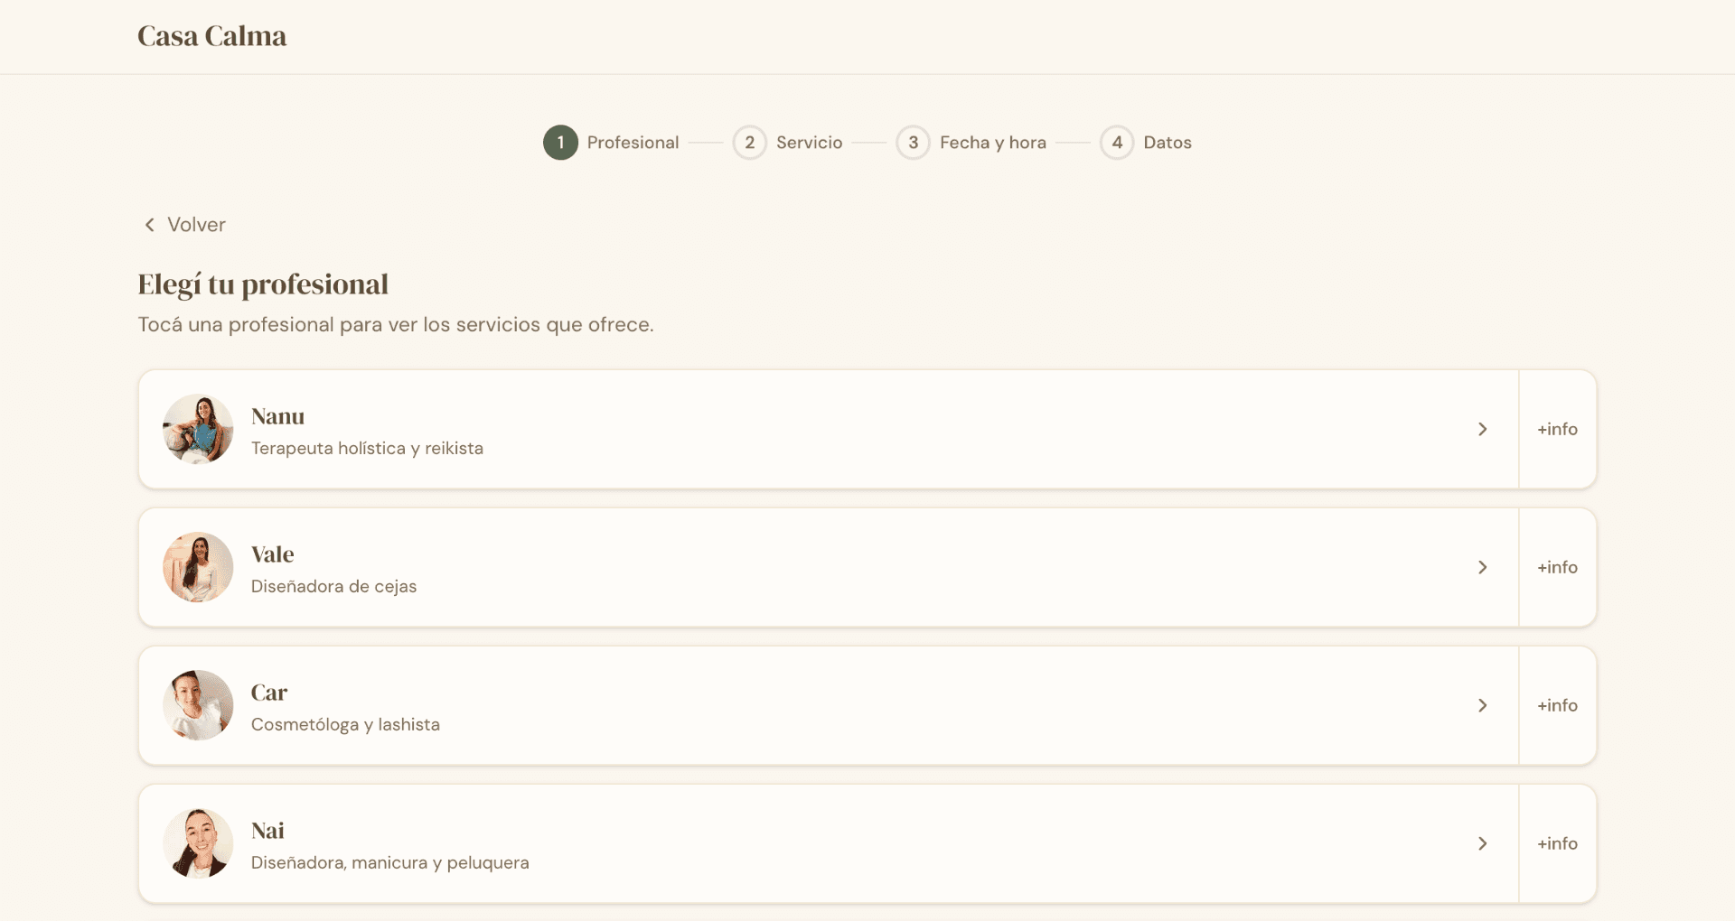Click 'Diseñadora, manicura y peluquera' description

coord(389,863)
